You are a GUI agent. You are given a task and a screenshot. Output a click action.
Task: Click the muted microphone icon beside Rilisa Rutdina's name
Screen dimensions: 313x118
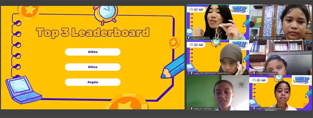tap(251, 38)
